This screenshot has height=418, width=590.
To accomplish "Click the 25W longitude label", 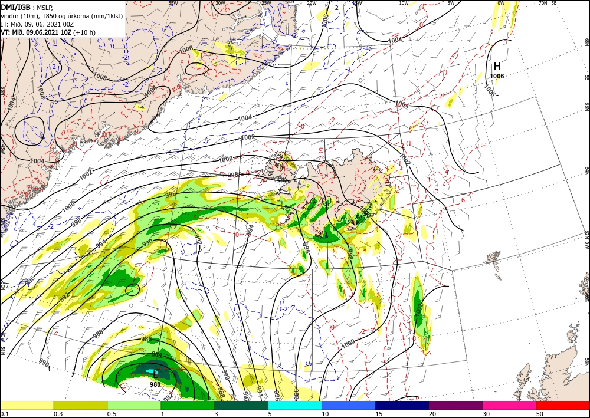I will tap(266, 2).
